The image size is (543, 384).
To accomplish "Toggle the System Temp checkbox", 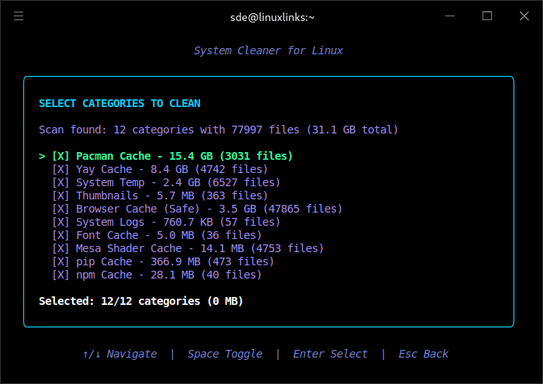I will click(x=61, y=182).
